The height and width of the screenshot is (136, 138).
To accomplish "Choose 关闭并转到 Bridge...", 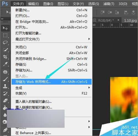I will (52, 59).
